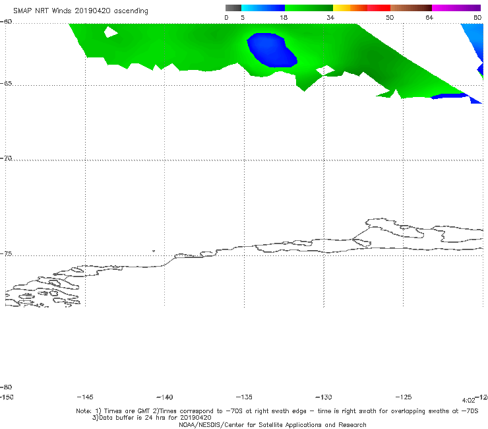488x429 pixels.
Task: Click the colorbar tick label "34"
Action: click(x=330, y=18)
